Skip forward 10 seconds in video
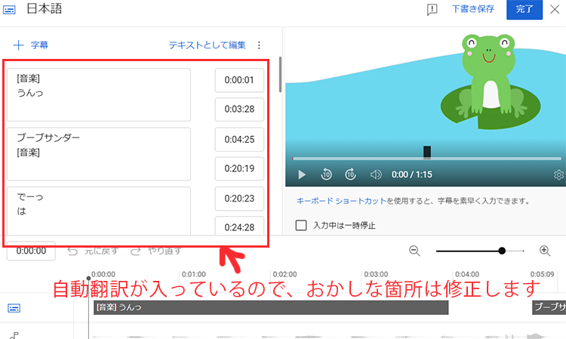This screenshot has height=339, width=566. pyautogui.click(x=350, y=174)
